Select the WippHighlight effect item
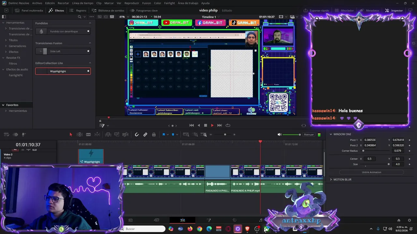This screenshot has width=417, height=234. (63, 71)
